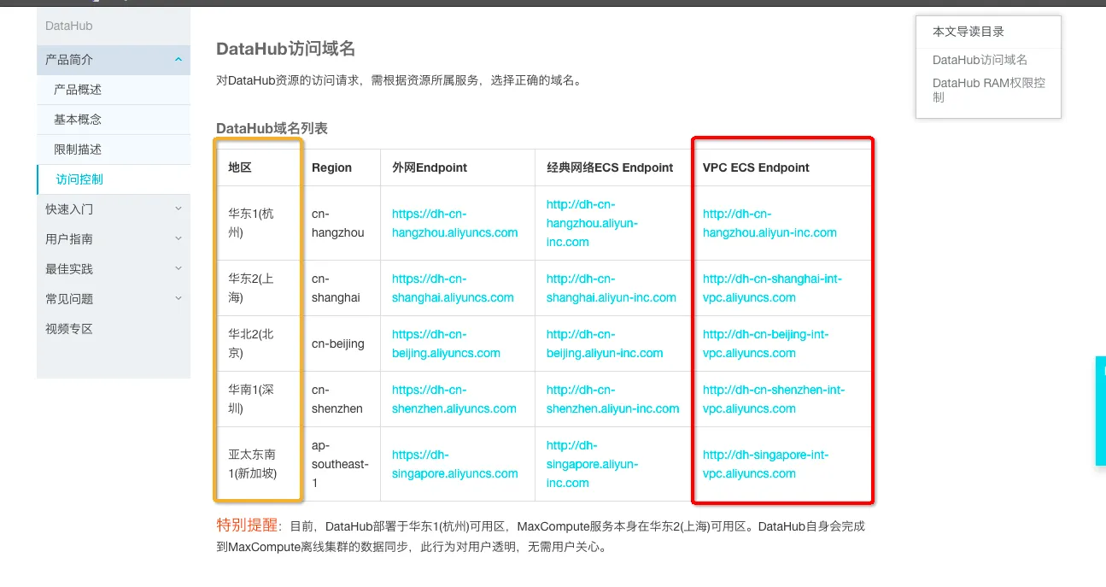Open the Hangzhou VPC ECS endpoint link
Screen dimensions: 1106x587
[x=770, y=223]
